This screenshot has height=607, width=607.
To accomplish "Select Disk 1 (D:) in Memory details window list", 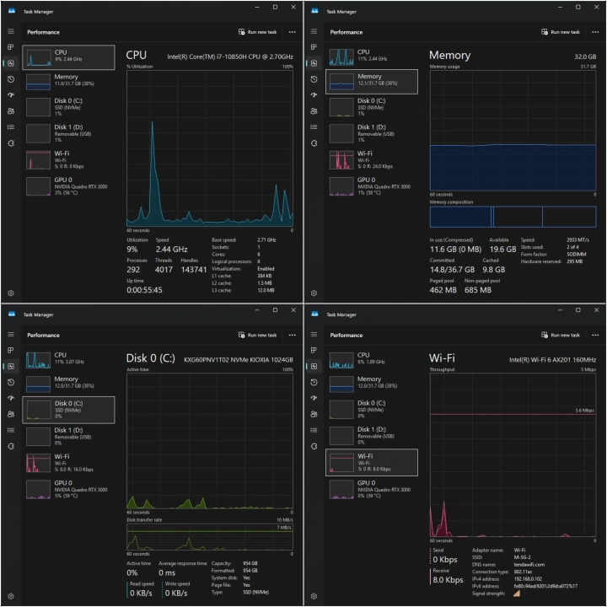I will click(x=373, y=132).
